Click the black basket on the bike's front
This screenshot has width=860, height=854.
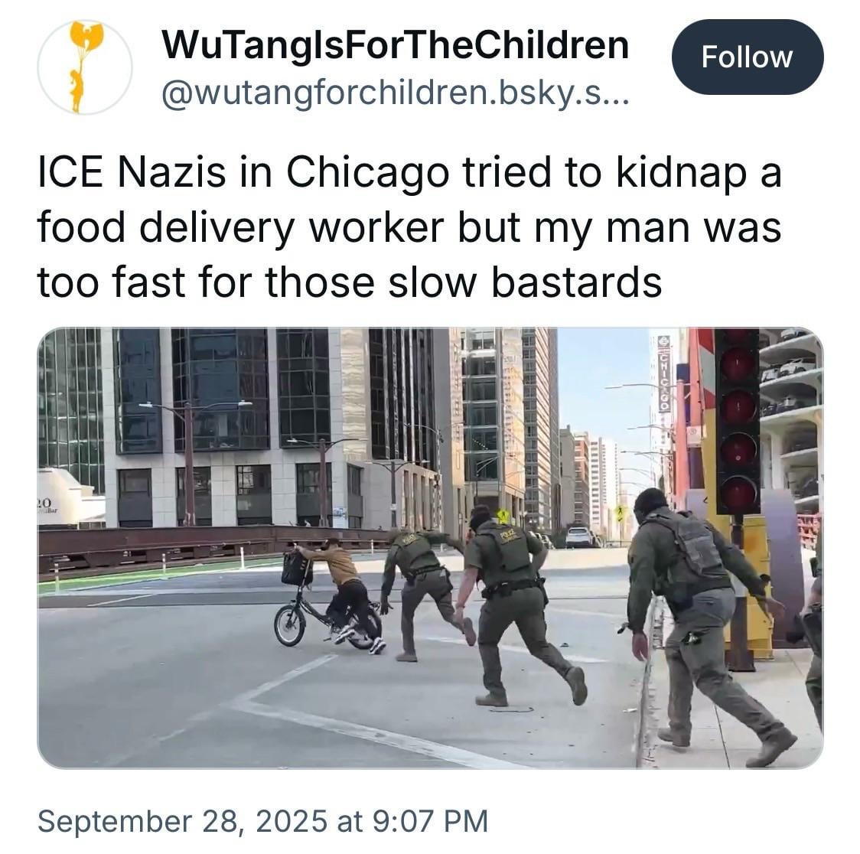click(x=297, y=569)
